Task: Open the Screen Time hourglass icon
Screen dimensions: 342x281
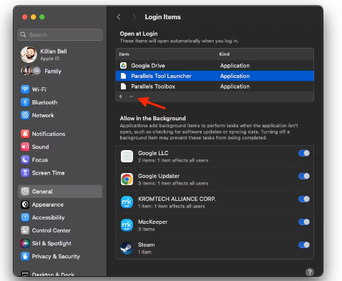Action: pyautogui.click(x=25, y=173)
